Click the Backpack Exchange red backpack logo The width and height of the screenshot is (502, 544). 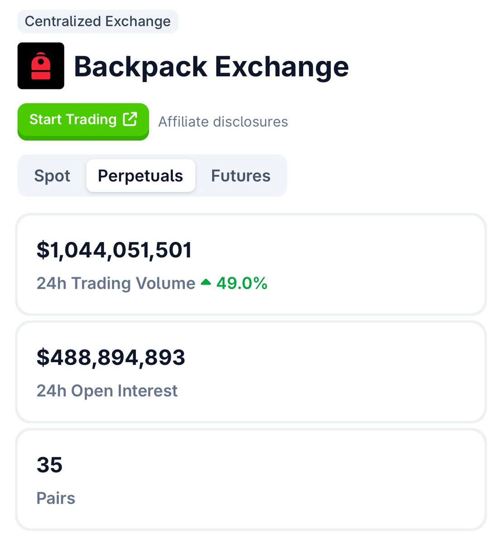click(x=41, y=66)
